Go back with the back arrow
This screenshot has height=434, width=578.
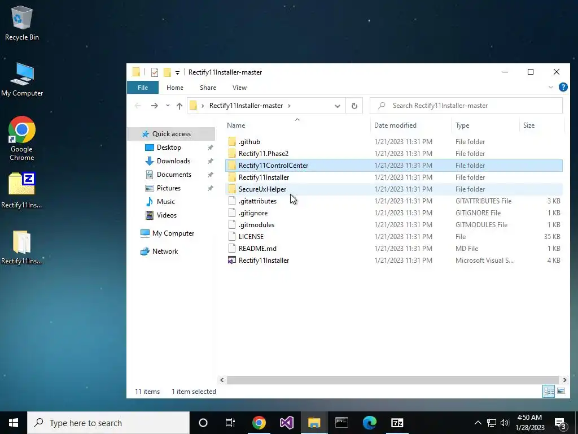click(138, 106)
